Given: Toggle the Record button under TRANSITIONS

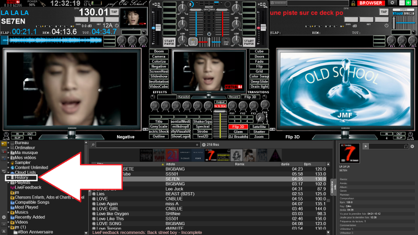Looking at the screenshot, I should click(x=233, y=97).
